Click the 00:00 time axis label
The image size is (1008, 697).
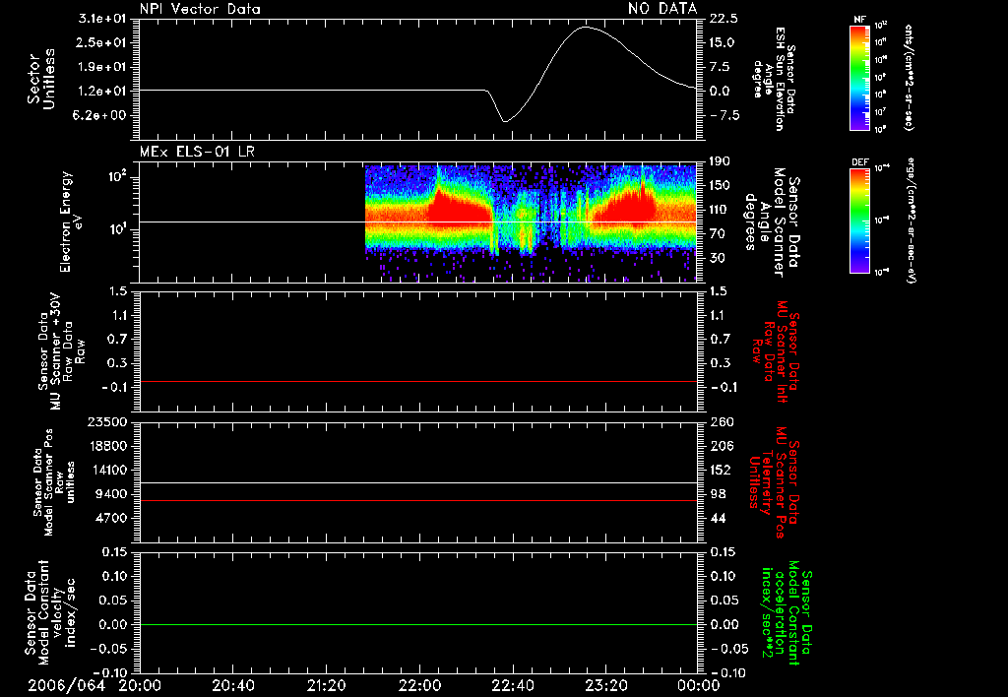tap(699, 685)
